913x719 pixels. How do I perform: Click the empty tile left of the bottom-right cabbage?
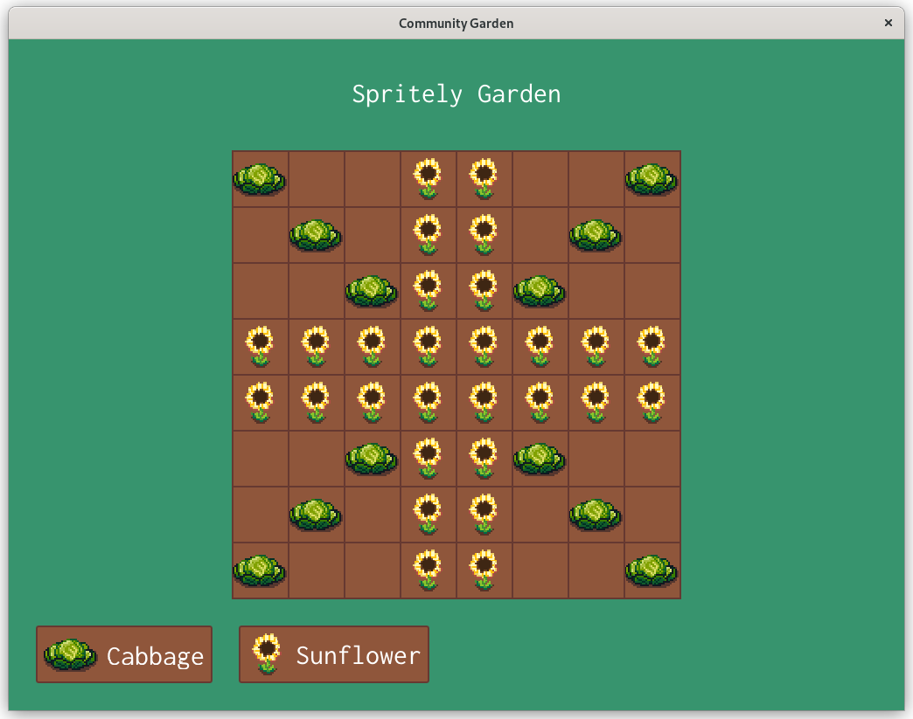(596, 570)
